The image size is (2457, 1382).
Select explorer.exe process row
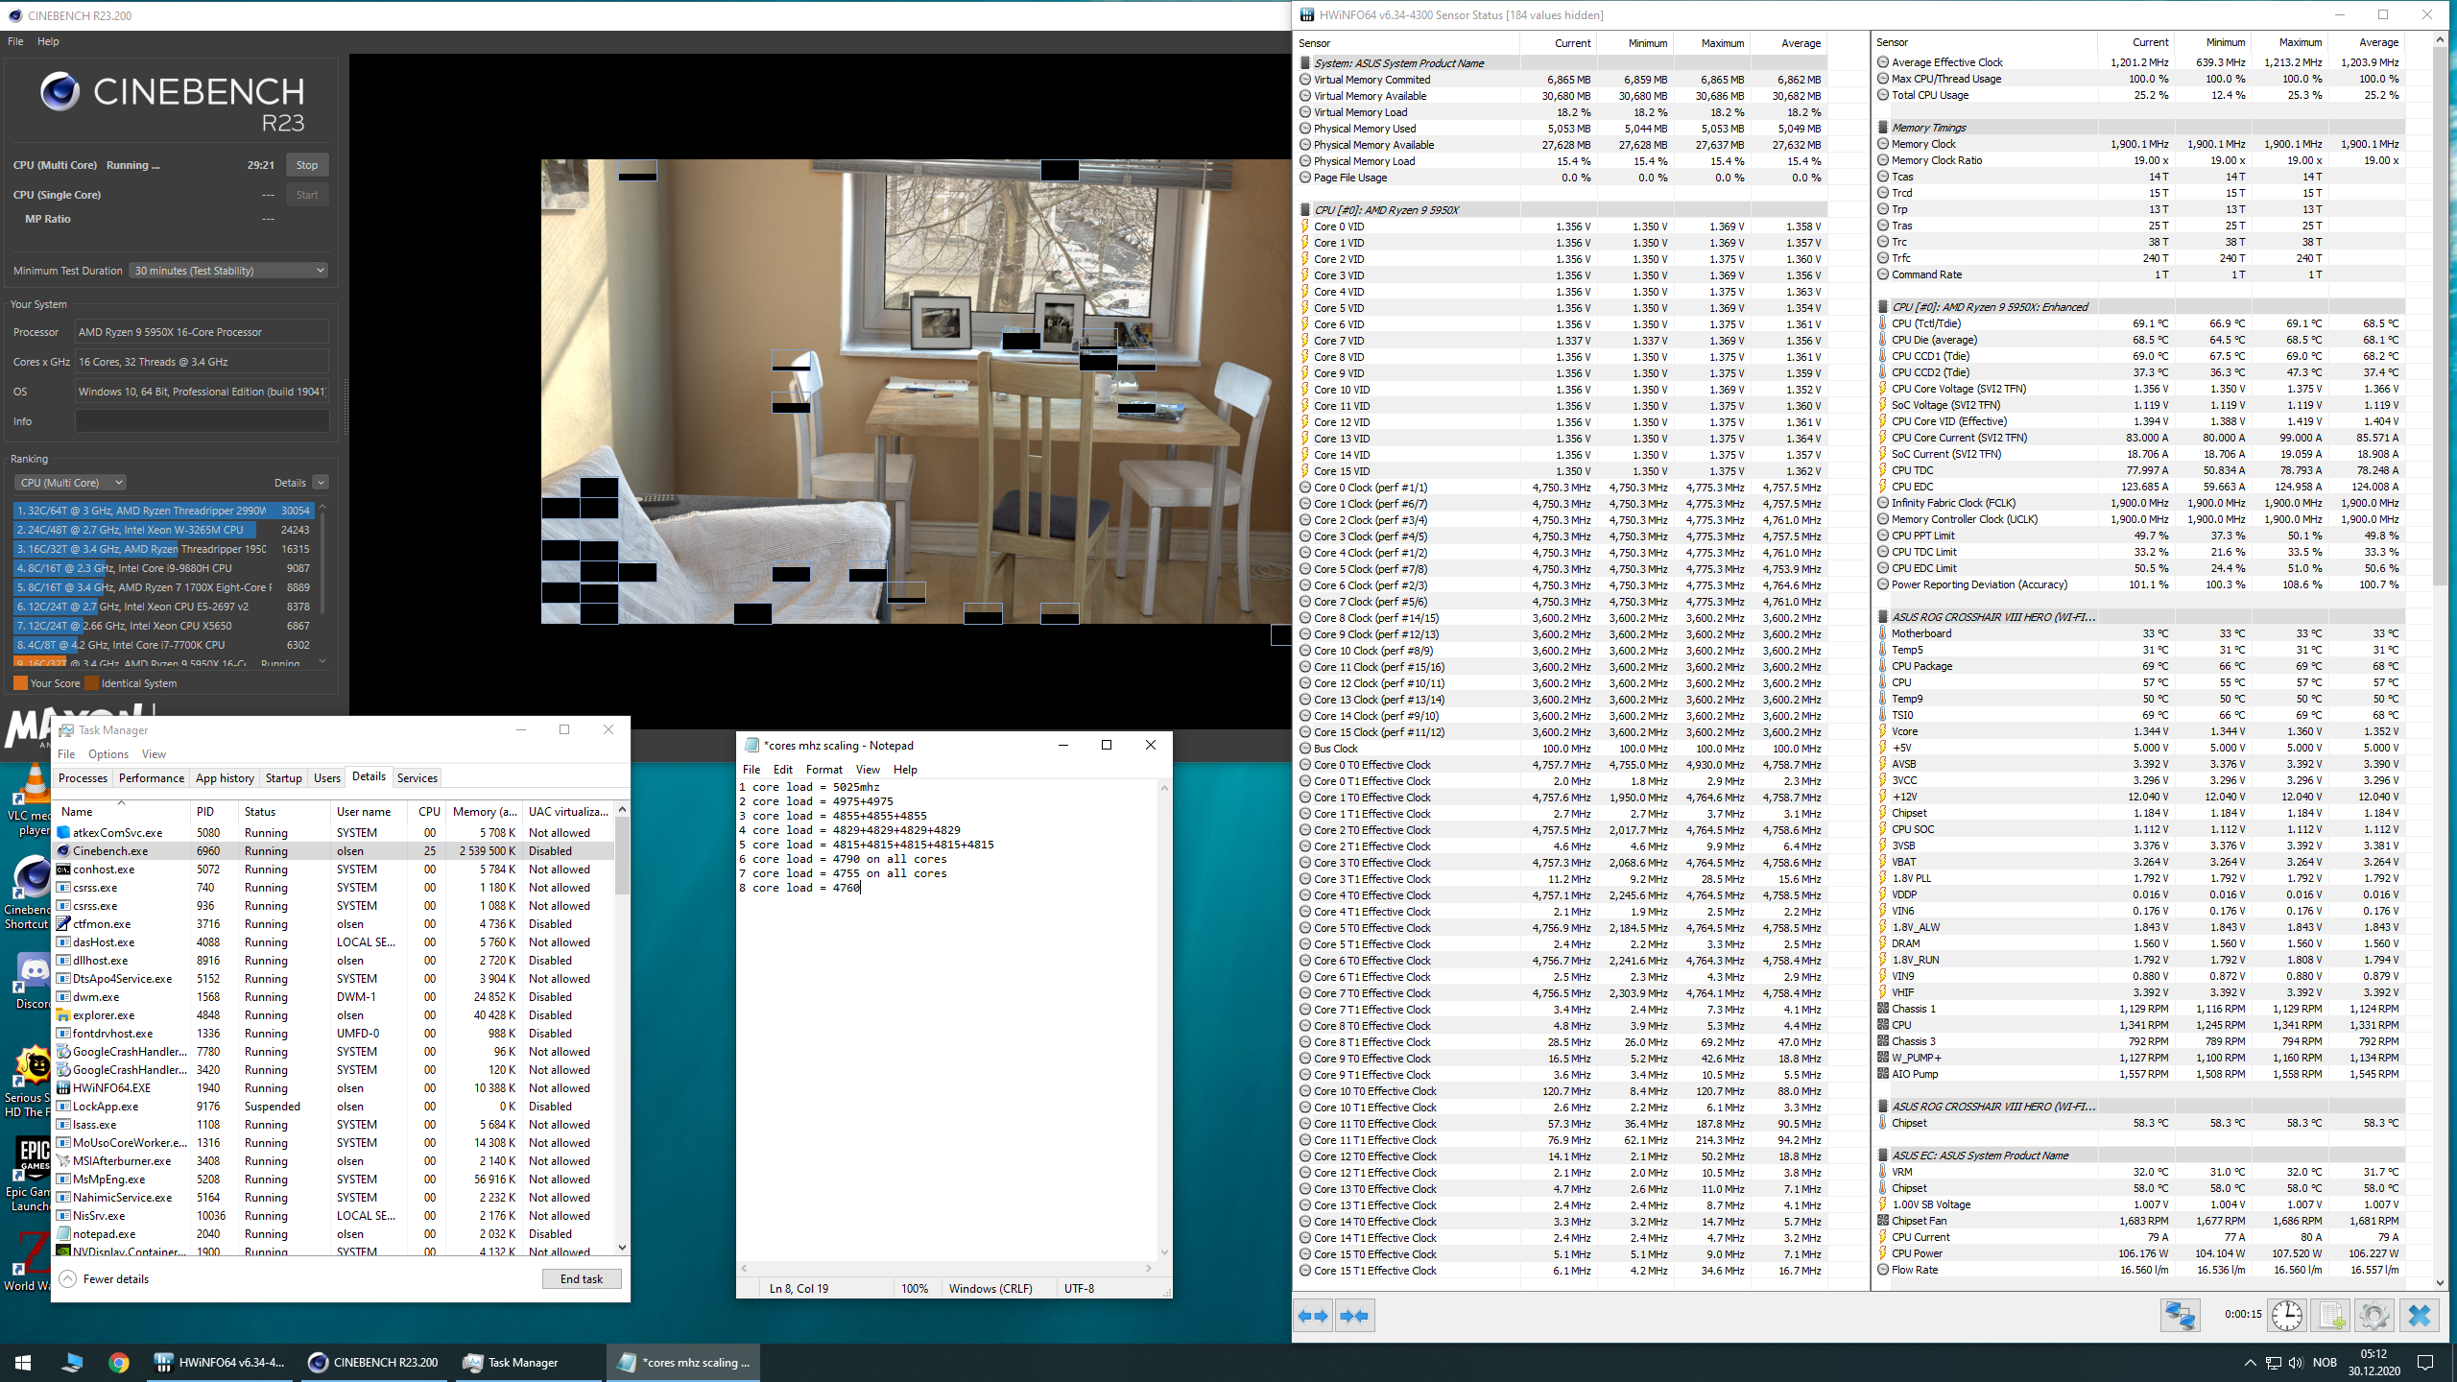click(x=333, y=1014)
